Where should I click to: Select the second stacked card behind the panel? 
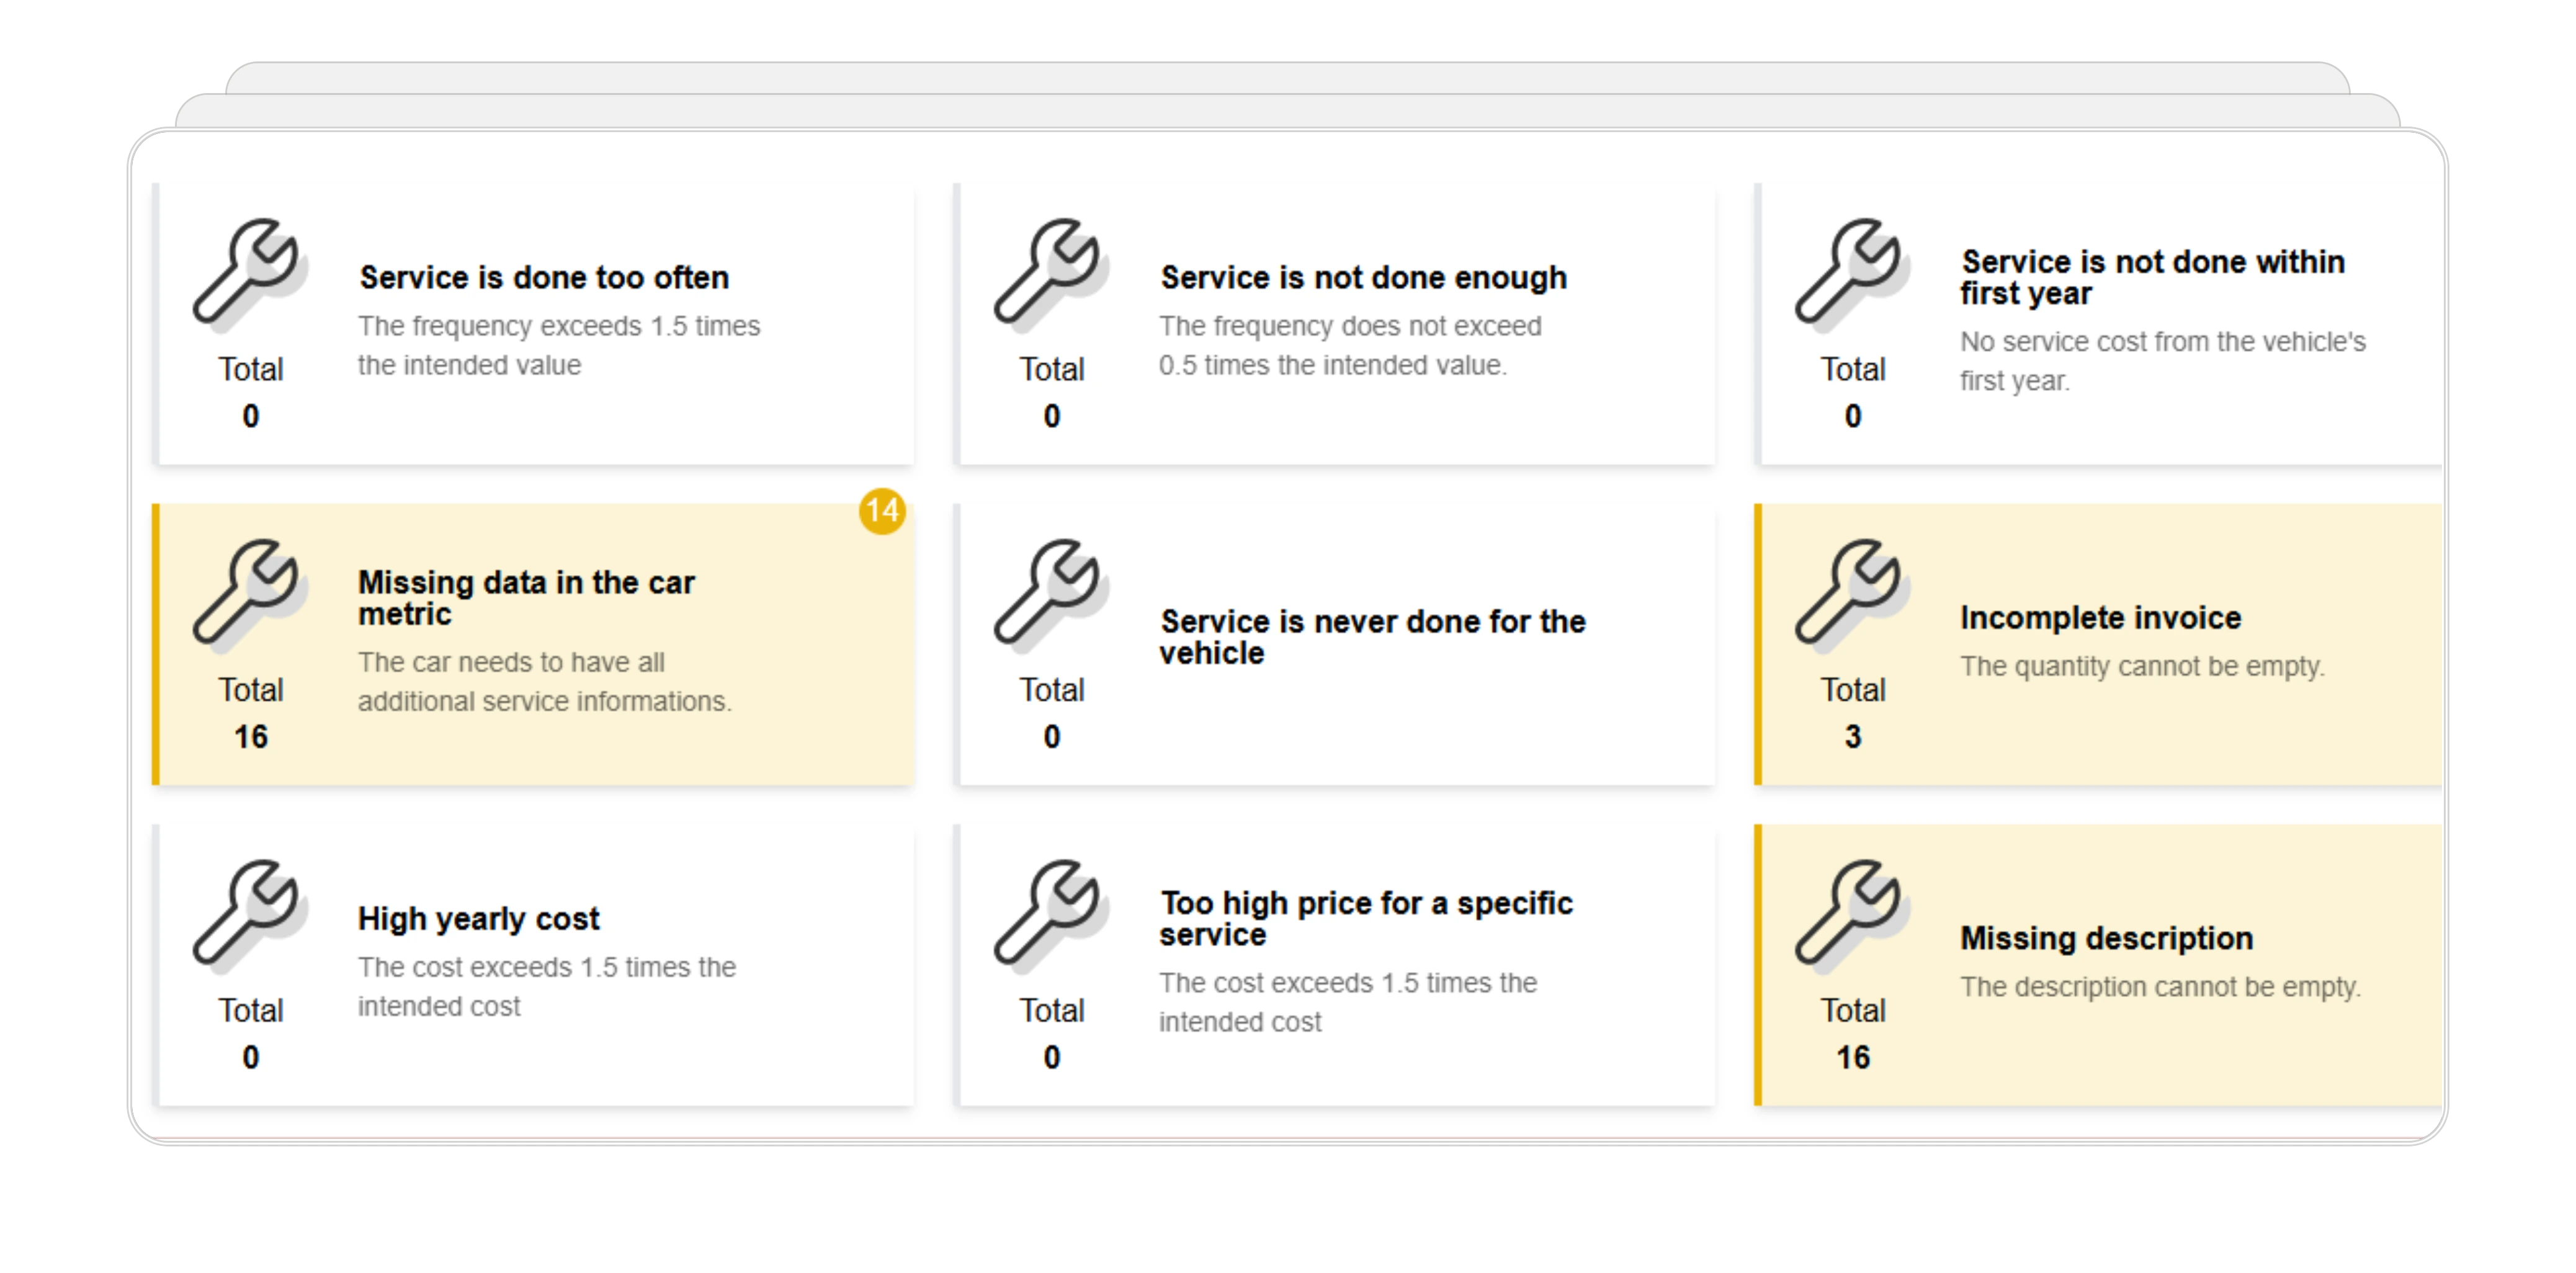[x=1288, y=111]
